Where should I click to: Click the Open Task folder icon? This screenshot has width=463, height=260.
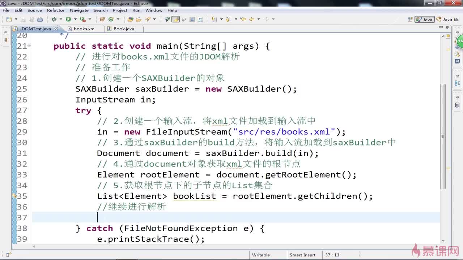(x=139, y=19)
